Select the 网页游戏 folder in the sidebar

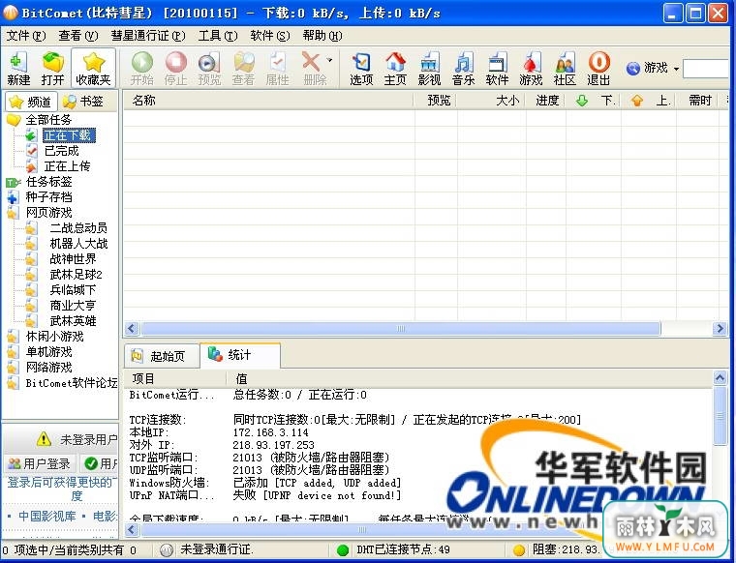(48, 213)
